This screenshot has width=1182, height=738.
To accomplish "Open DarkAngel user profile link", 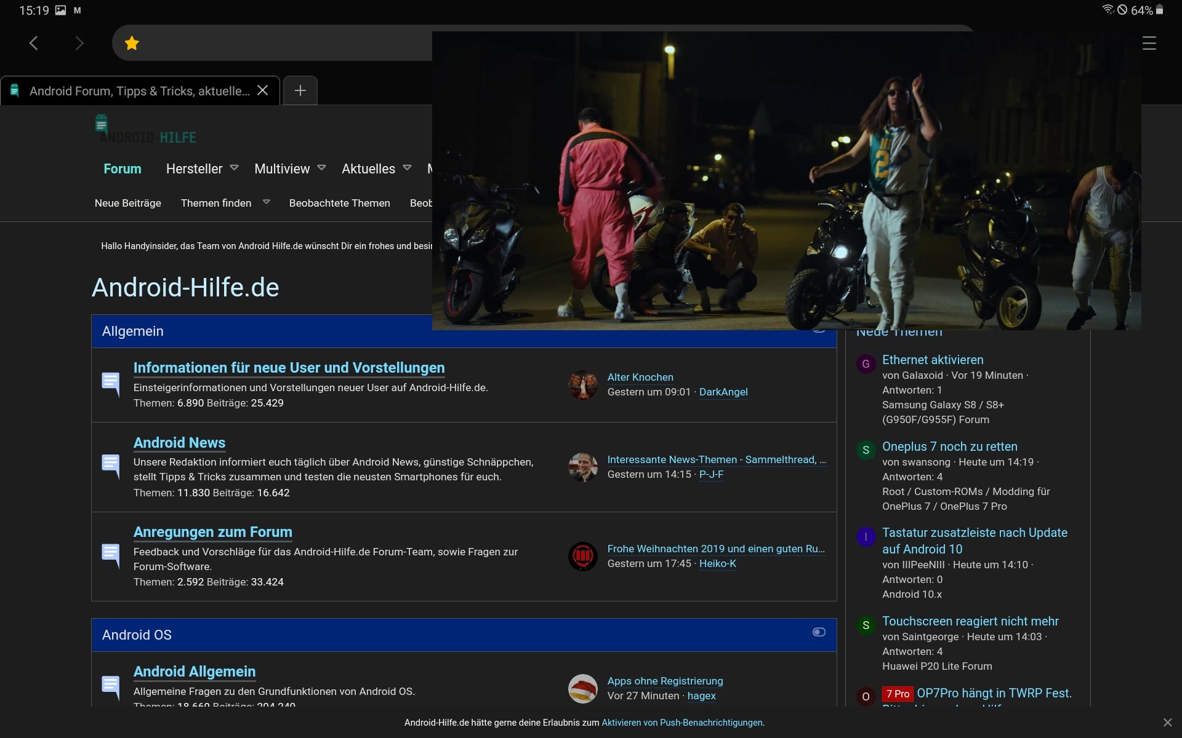I will click(x=723, y=392).
